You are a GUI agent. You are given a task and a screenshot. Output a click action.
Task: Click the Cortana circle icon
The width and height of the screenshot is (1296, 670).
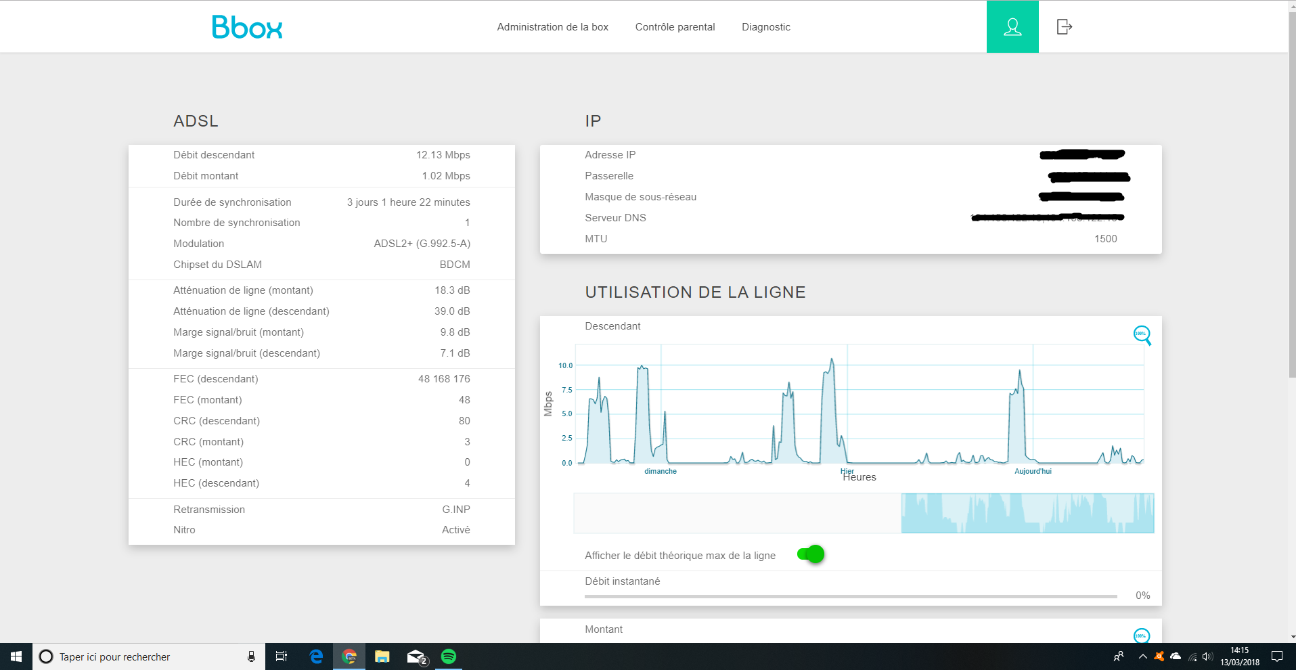[46, 656]
